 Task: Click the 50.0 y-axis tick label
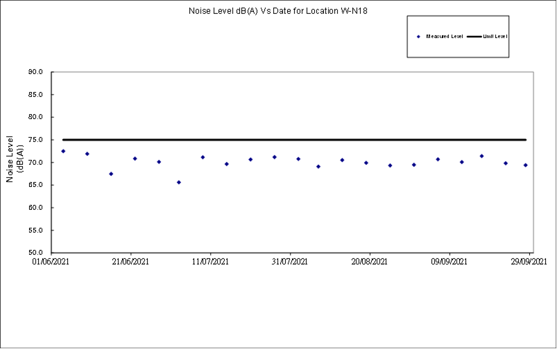pyautogui.click(x=35, y=253)
